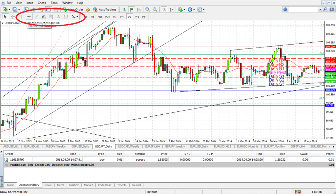Switch to the GBPUSD,Daily chart tab
The width and height of the screenshot is (336, 194).
80,146
